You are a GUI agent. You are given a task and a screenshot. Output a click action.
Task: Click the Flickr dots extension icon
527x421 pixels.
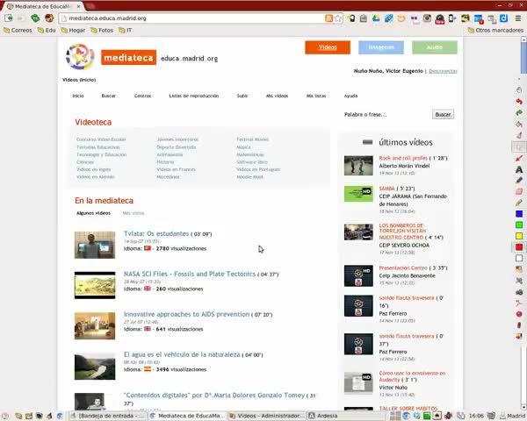pyautogui.click(x=414, y=18)
